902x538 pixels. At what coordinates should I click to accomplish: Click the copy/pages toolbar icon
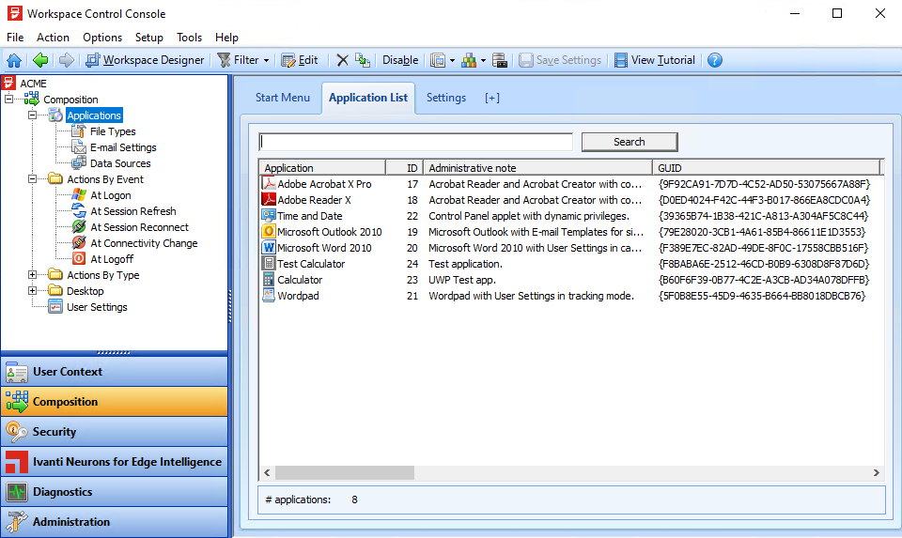(438, 60)
